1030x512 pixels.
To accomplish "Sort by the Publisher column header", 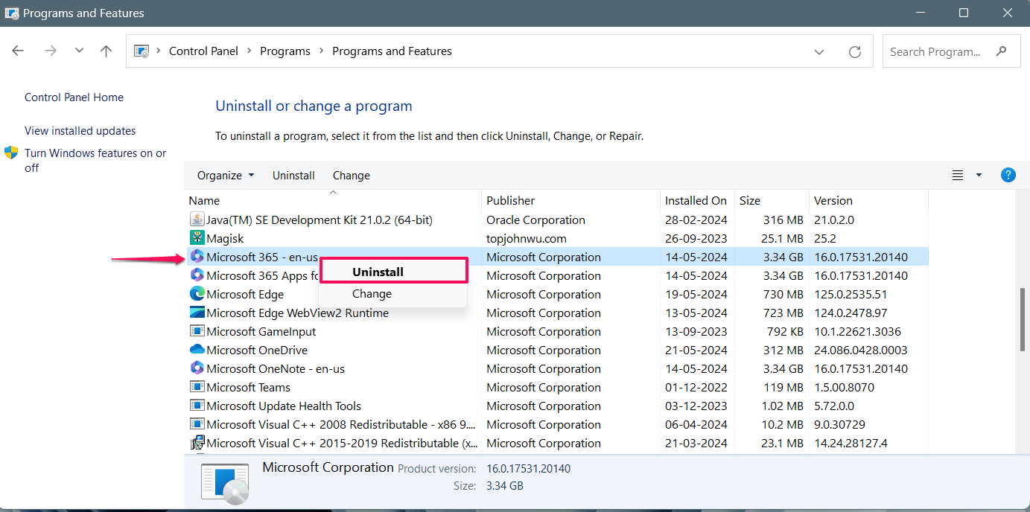I will [x=571, y=200].
